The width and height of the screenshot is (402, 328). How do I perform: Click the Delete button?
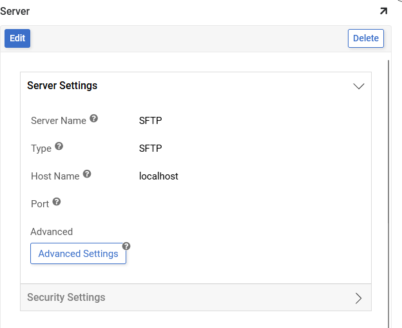365,38
